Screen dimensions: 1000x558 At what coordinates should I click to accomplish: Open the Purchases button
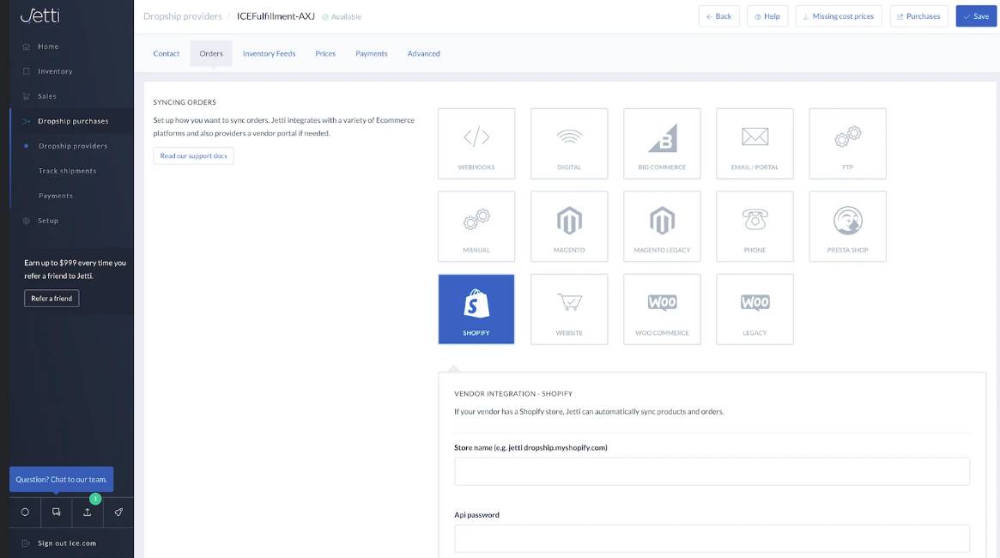[x=919, y=16]
